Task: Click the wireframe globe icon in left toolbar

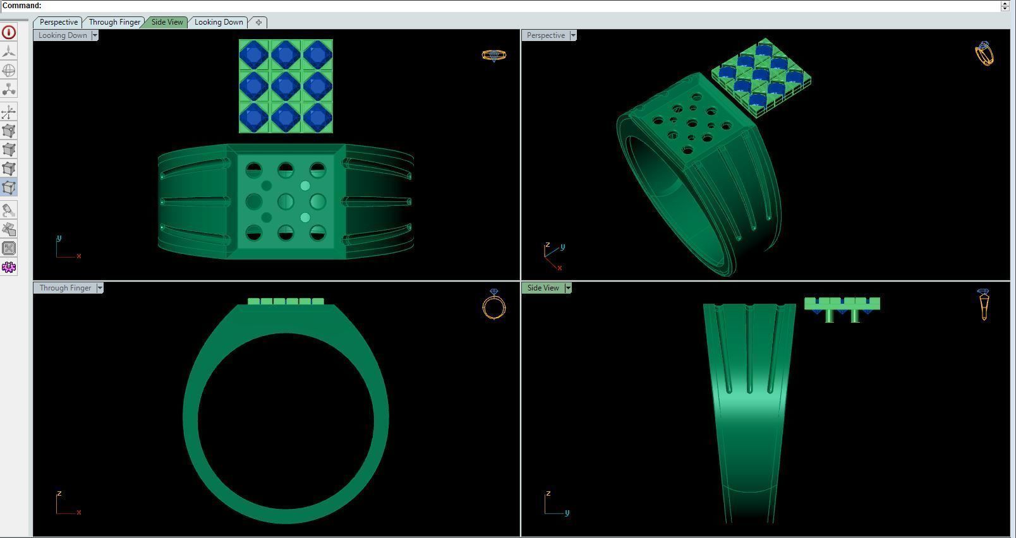Action: coord(9,70)
